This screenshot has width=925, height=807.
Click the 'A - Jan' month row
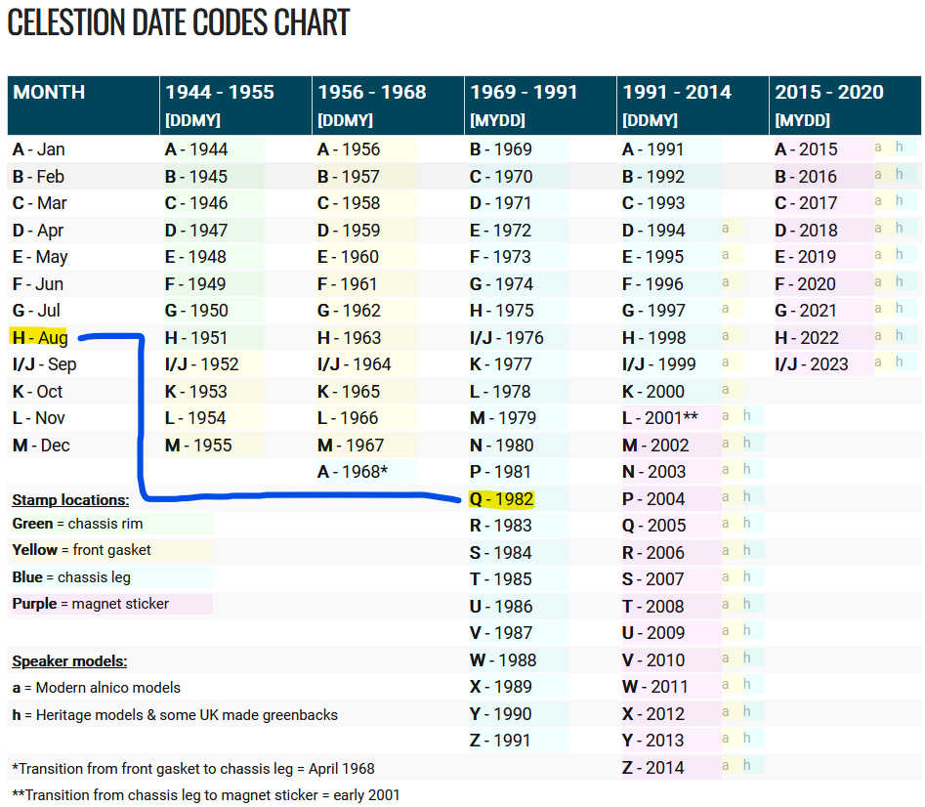(39, 149)
